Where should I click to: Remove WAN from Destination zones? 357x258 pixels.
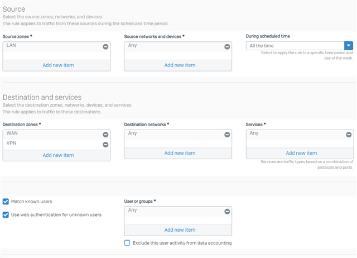[x=105, y=135]
